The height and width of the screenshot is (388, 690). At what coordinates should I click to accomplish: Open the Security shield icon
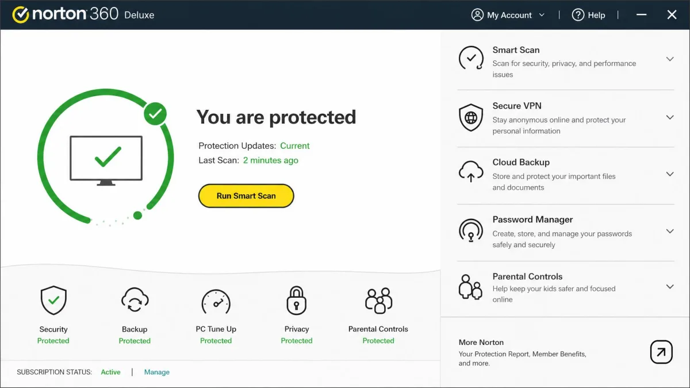(53, 301)
